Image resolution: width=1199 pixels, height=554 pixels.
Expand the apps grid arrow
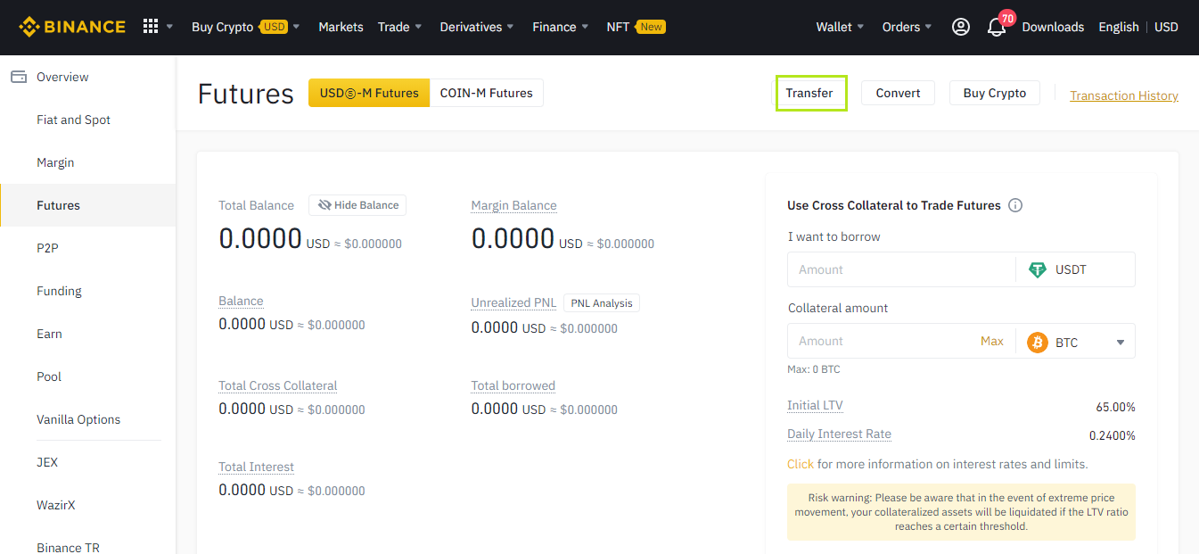[x=169, y=27]
